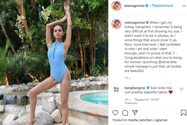The width and height of the screenshot is (187, 125).
Task: Click selenagomez avatar beside the caption
Action: coord(116,24)
